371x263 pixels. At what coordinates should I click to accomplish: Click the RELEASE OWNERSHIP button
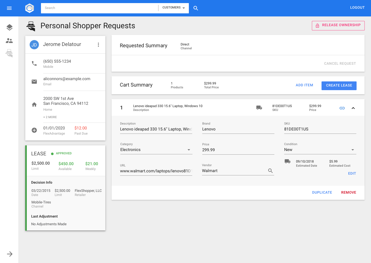(338, 25)
